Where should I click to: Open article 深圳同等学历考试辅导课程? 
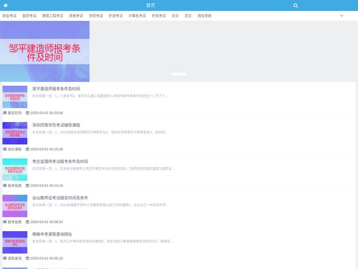(56, 125)
